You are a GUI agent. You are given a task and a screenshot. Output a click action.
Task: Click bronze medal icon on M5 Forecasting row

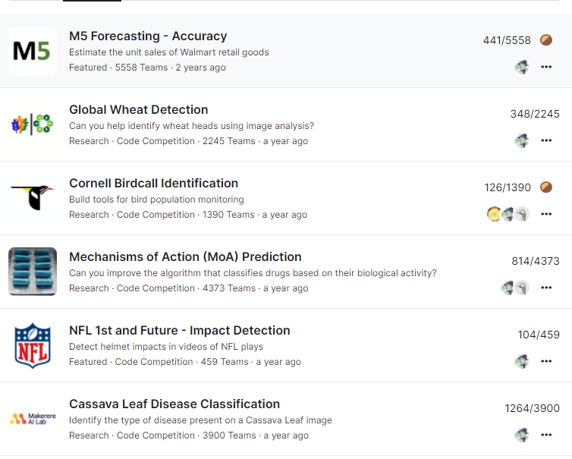pyautogui.click(x=545, y=40)
